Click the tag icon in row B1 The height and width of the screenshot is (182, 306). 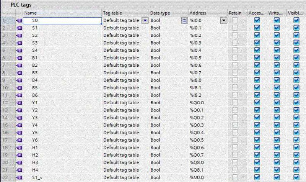19,57
